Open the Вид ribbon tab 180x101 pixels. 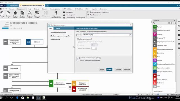click(x=30, y=9)
